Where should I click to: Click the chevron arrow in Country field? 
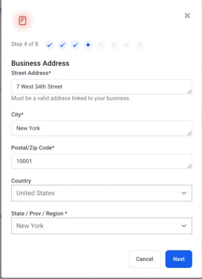pos(184,193)
